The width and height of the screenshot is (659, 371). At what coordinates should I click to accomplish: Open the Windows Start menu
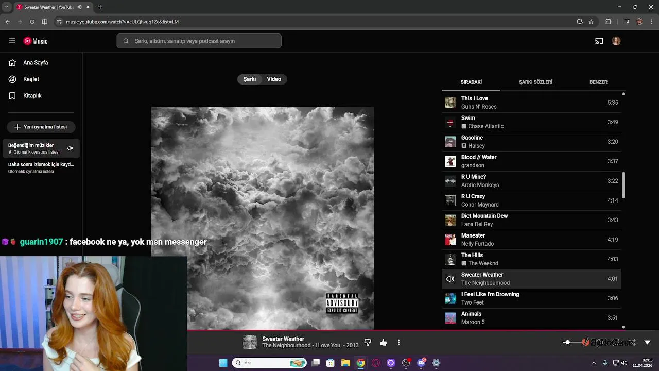click(x=223, y=363)
